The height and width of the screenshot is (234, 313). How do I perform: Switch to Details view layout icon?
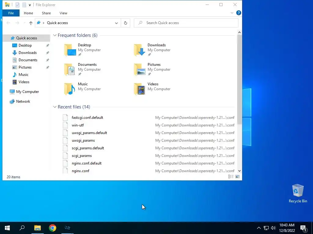[x=231, y=177]
